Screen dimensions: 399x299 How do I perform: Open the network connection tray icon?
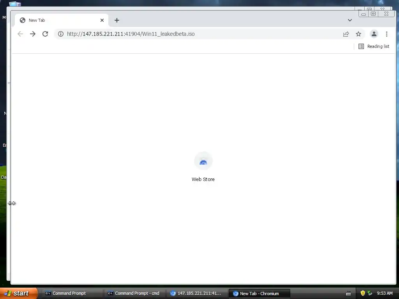370,294
